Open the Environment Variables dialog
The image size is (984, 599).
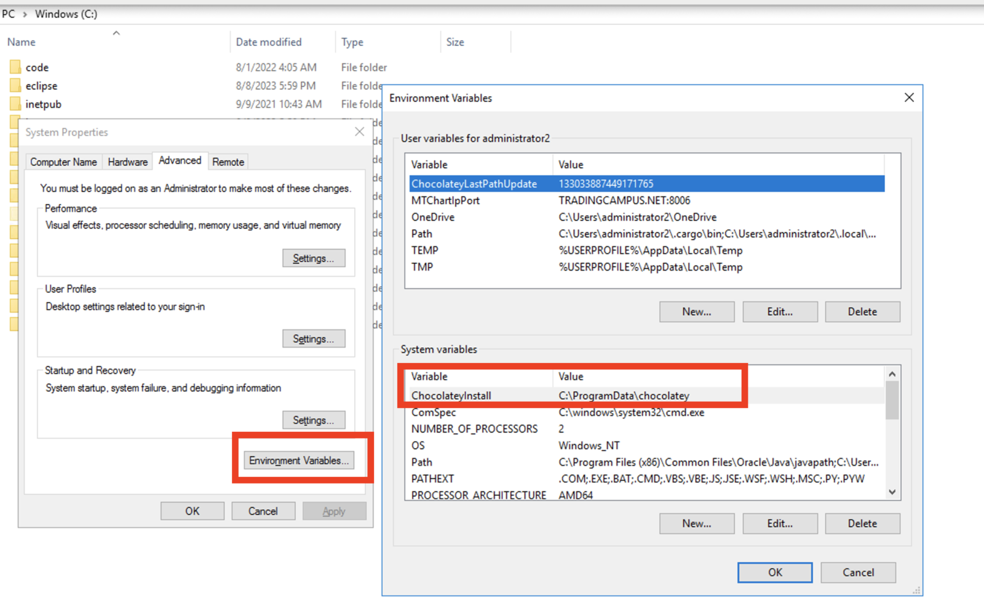click(299, 460)
